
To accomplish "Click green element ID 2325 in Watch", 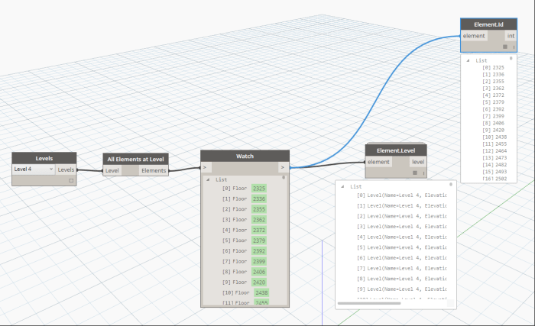I will (259, 188).
